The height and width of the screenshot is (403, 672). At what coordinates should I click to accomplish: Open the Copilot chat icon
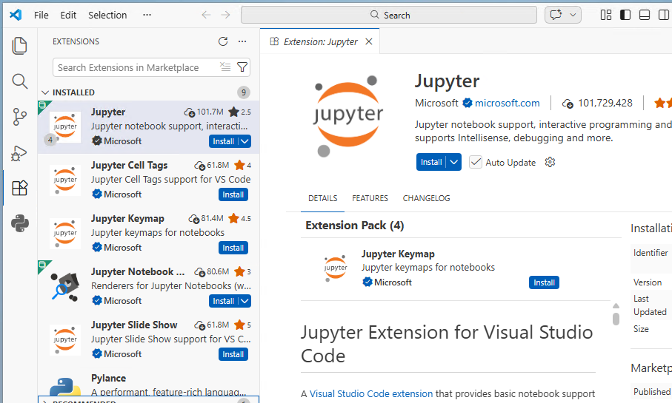556,15
